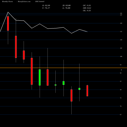Click the 80 price axis label

click(121, 90)
